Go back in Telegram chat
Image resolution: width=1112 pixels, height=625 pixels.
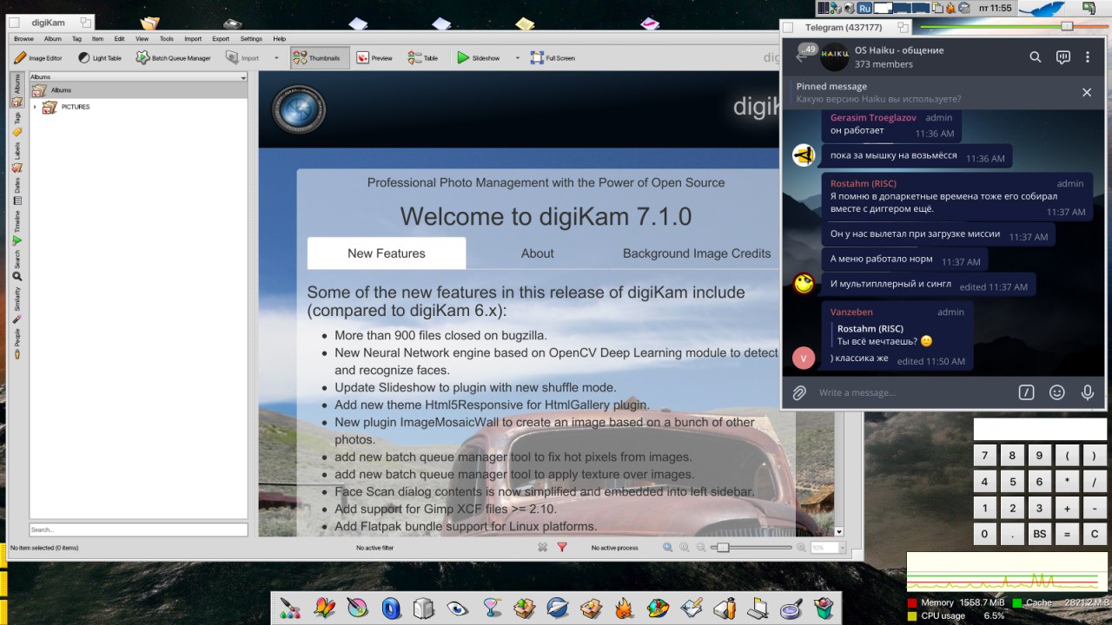point(801,57)
